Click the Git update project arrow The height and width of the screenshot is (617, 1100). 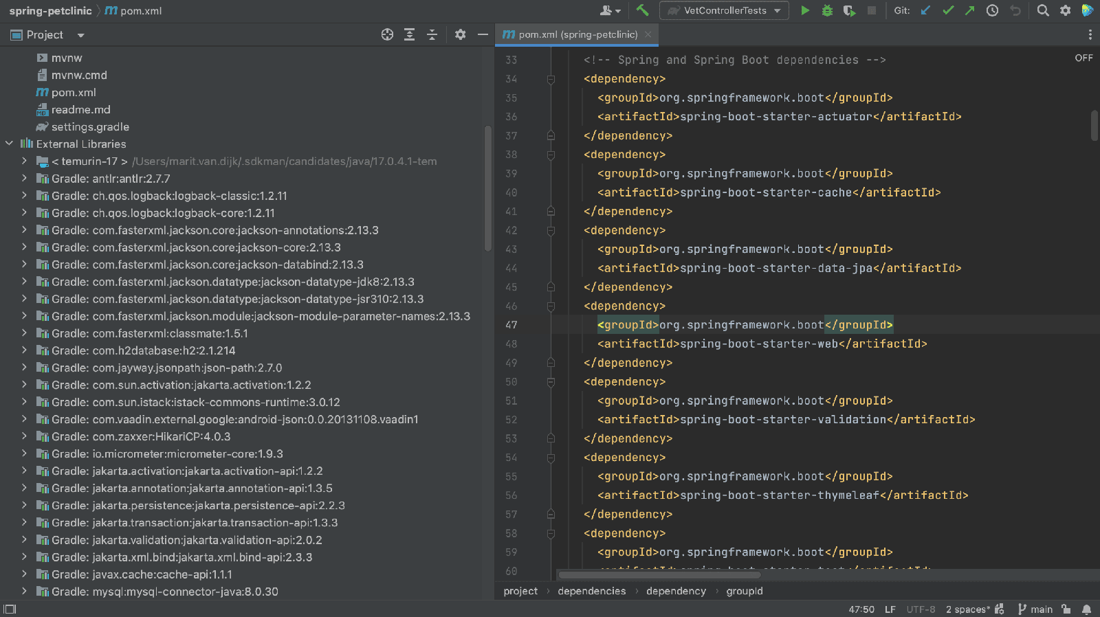point(926,10)
